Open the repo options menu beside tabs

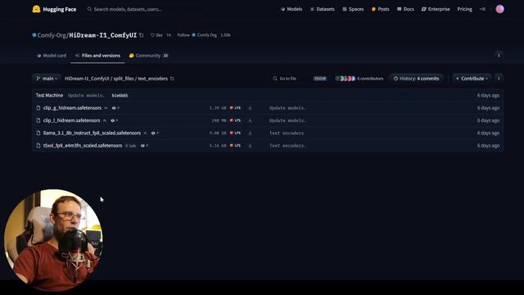[499, 56]
